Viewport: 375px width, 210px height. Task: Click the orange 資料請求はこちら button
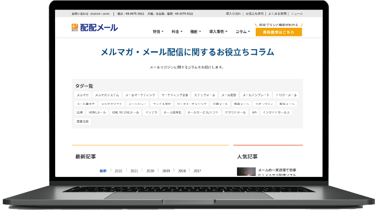tap(279, 32)
